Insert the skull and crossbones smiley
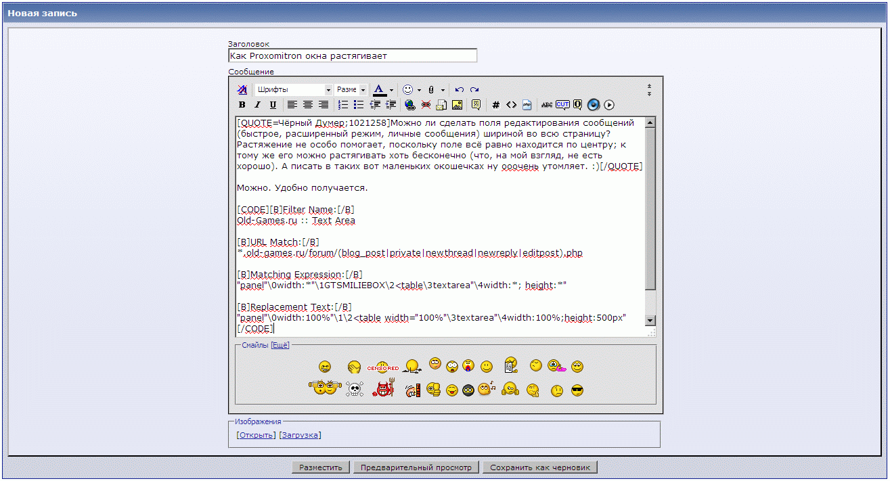 pos(355,389)
